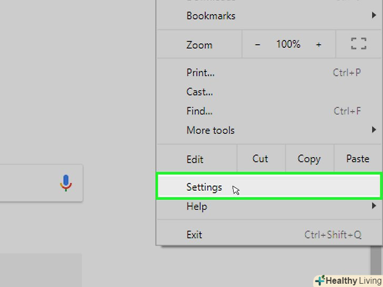Select Exit from the menu
This screenshot has height=287, width=383.
194,234
